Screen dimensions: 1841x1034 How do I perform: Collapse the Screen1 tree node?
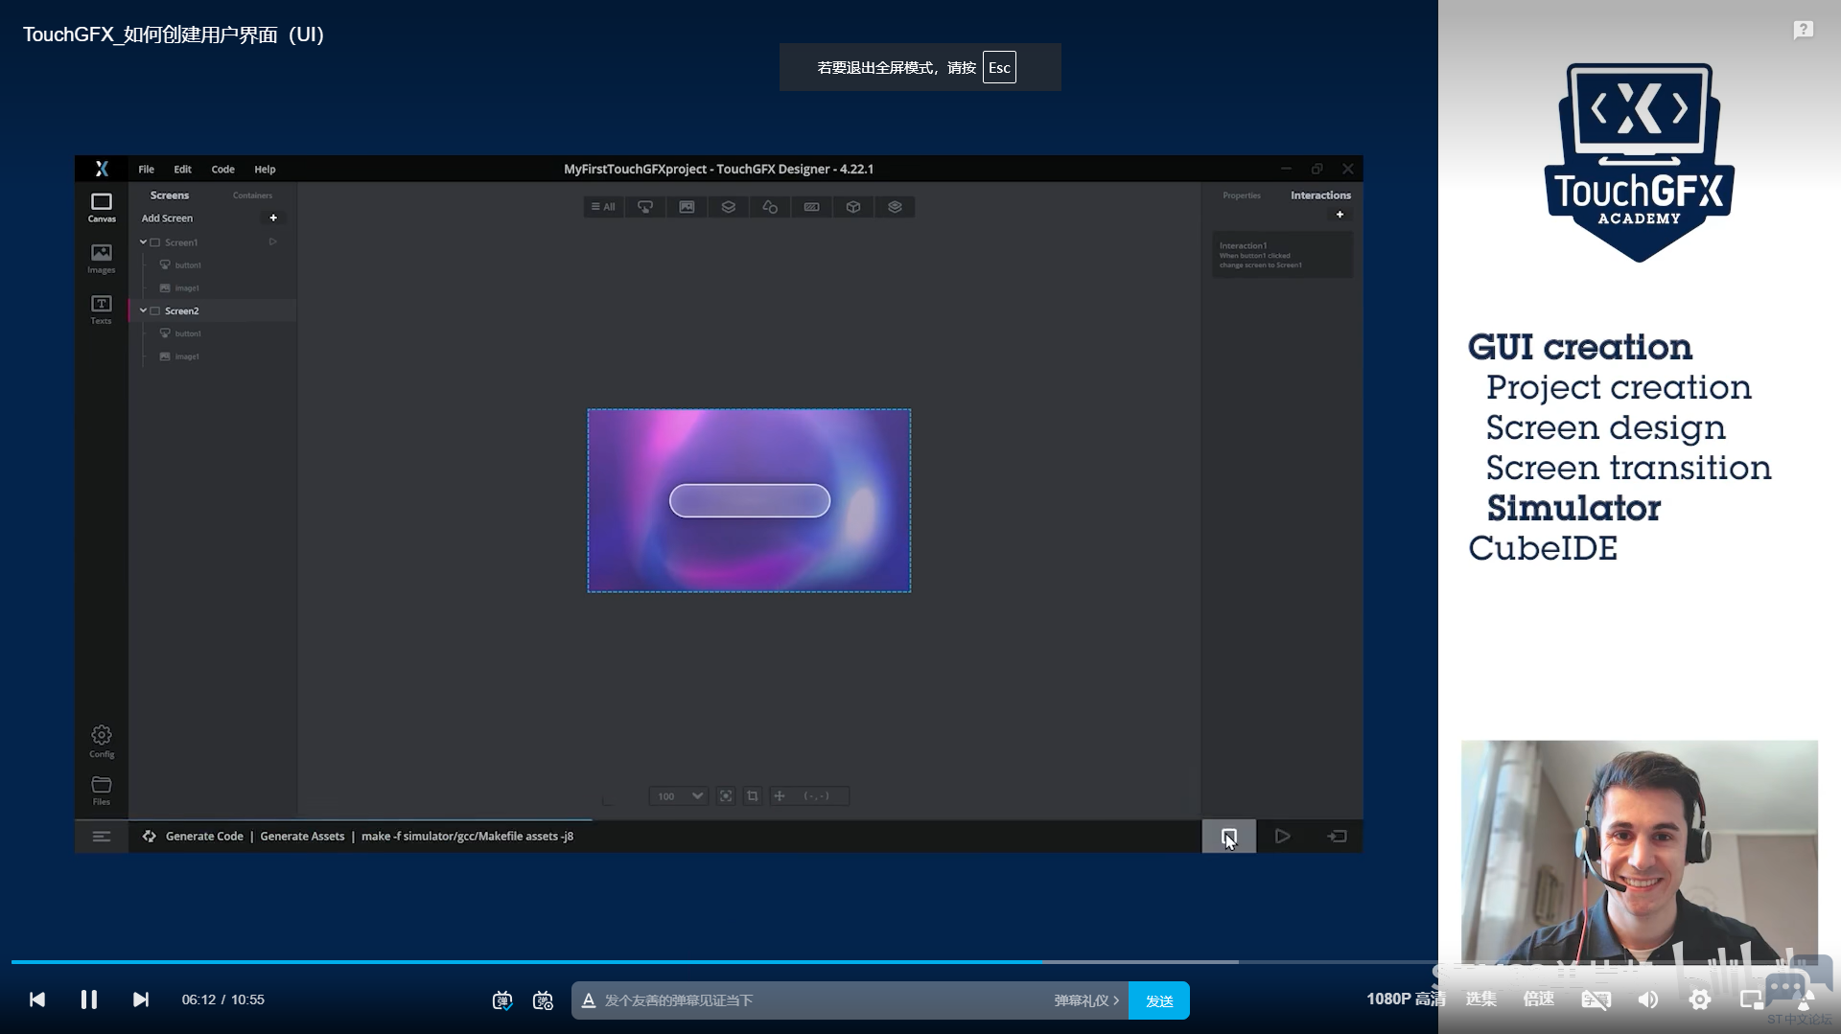pos(143,241)
